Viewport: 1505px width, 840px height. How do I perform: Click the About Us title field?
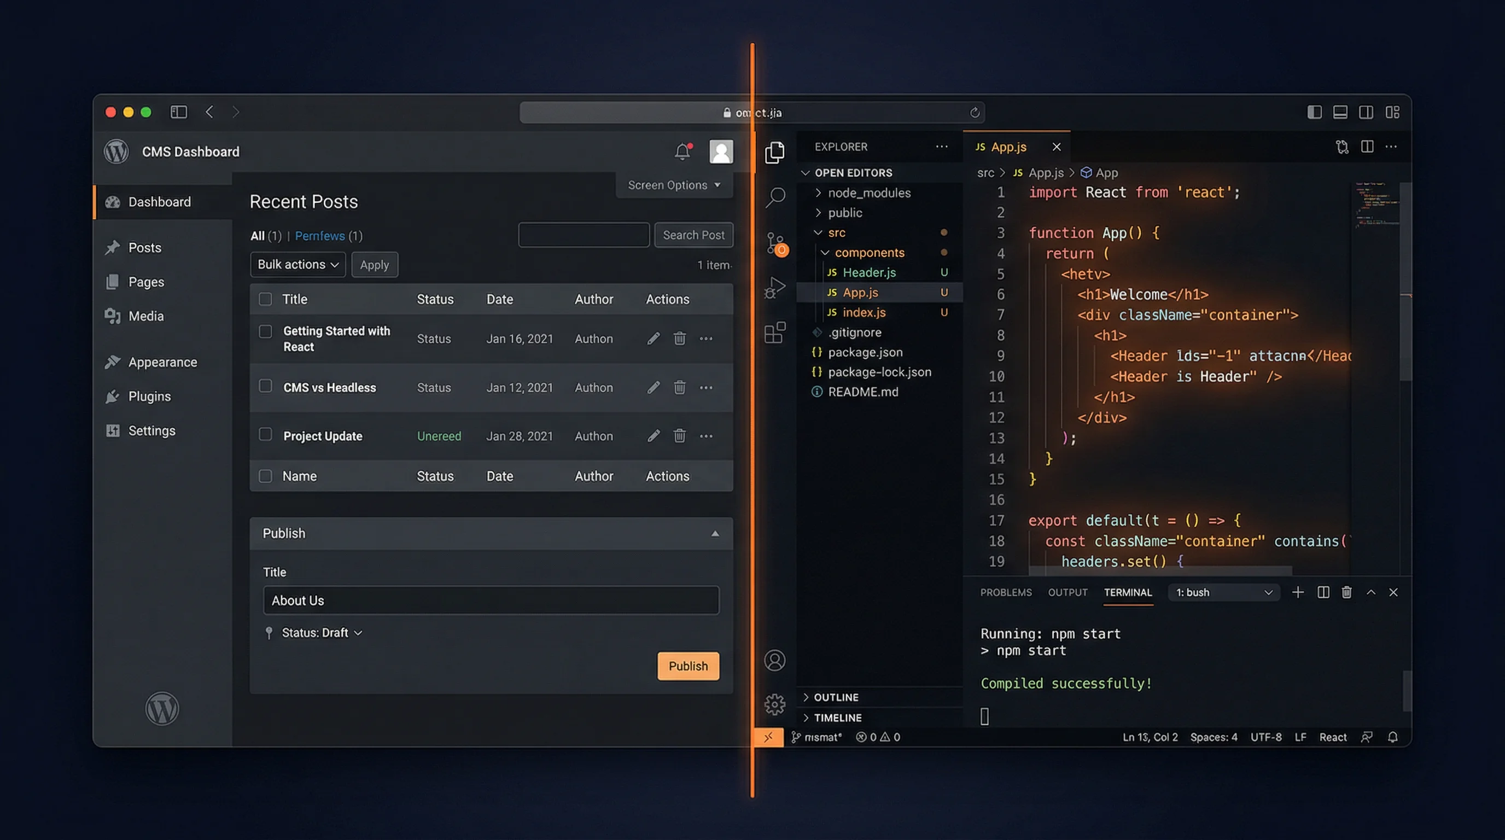(x=491, y=600)
